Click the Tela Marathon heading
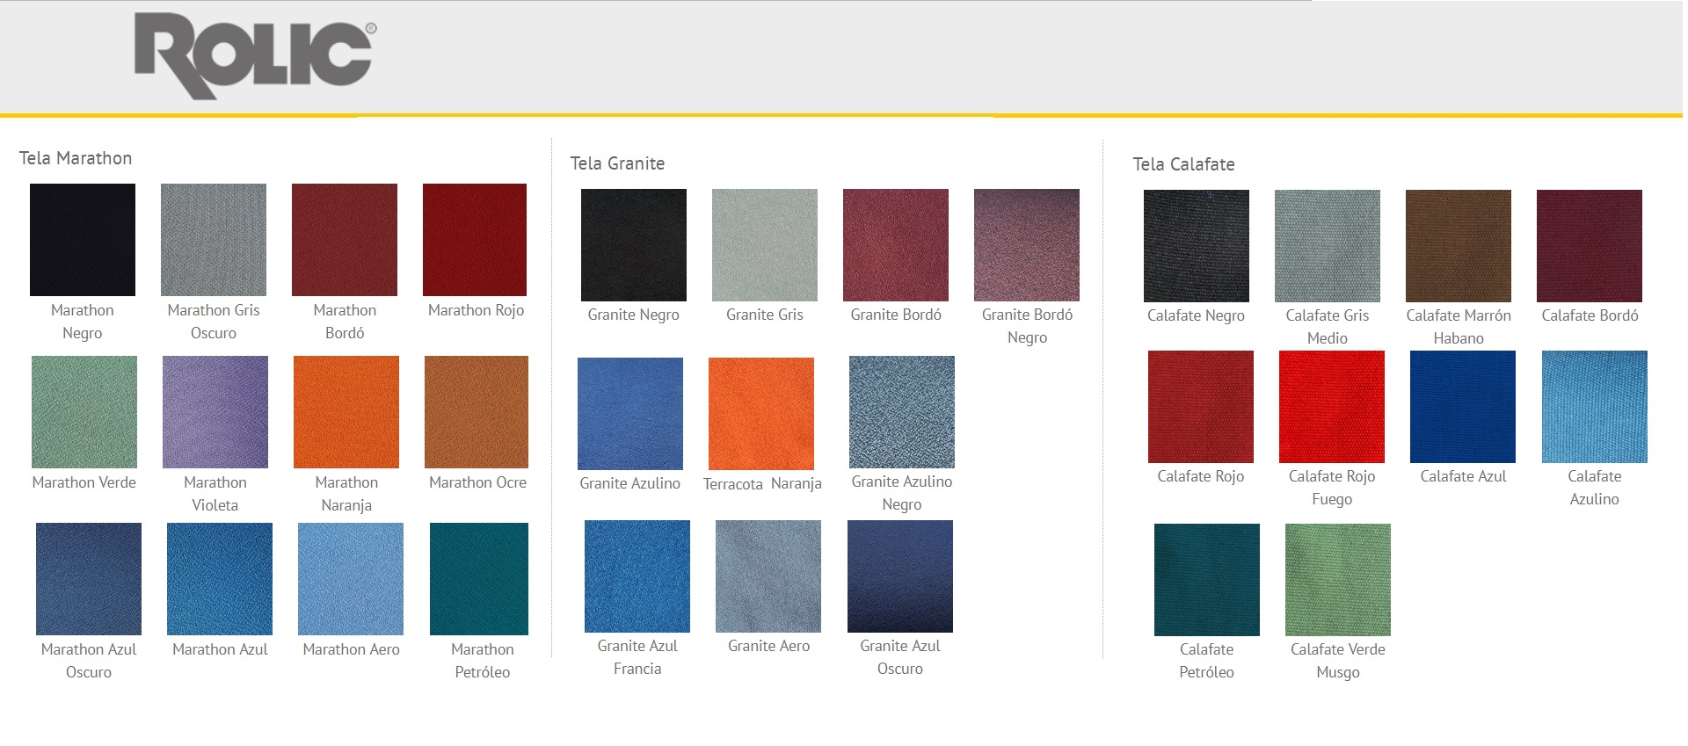Image resolution: width=1688 pixels, height=746 pixels. (76, 158)
